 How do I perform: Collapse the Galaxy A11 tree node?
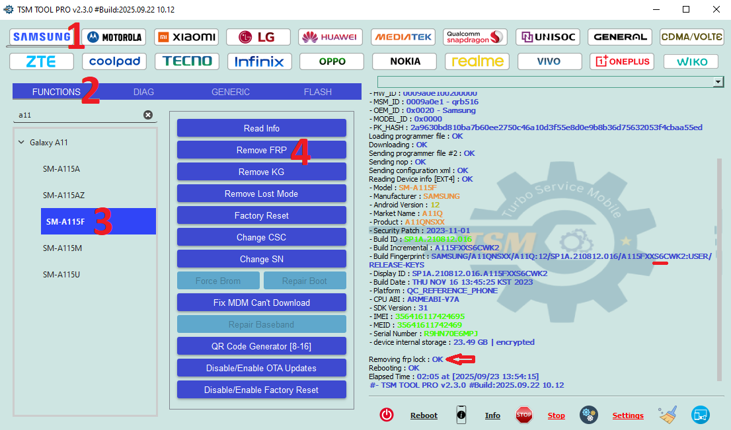point(23,143)
